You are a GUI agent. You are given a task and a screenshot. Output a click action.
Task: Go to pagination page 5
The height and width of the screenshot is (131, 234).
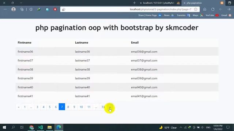tap(50, 107)
